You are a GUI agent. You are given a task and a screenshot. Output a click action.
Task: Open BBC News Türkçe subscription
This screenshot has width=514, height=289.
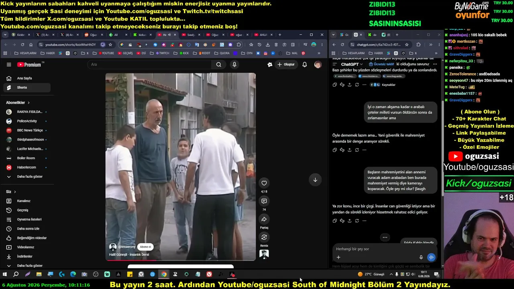pos(27,130)
